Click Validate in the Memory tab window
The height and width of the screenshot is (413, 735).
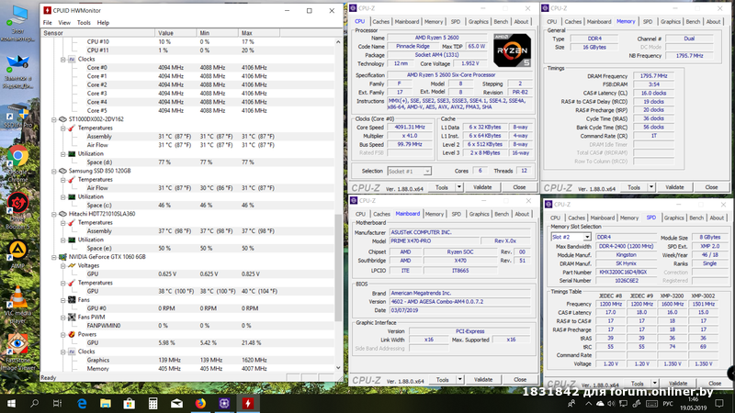(674, 187)
